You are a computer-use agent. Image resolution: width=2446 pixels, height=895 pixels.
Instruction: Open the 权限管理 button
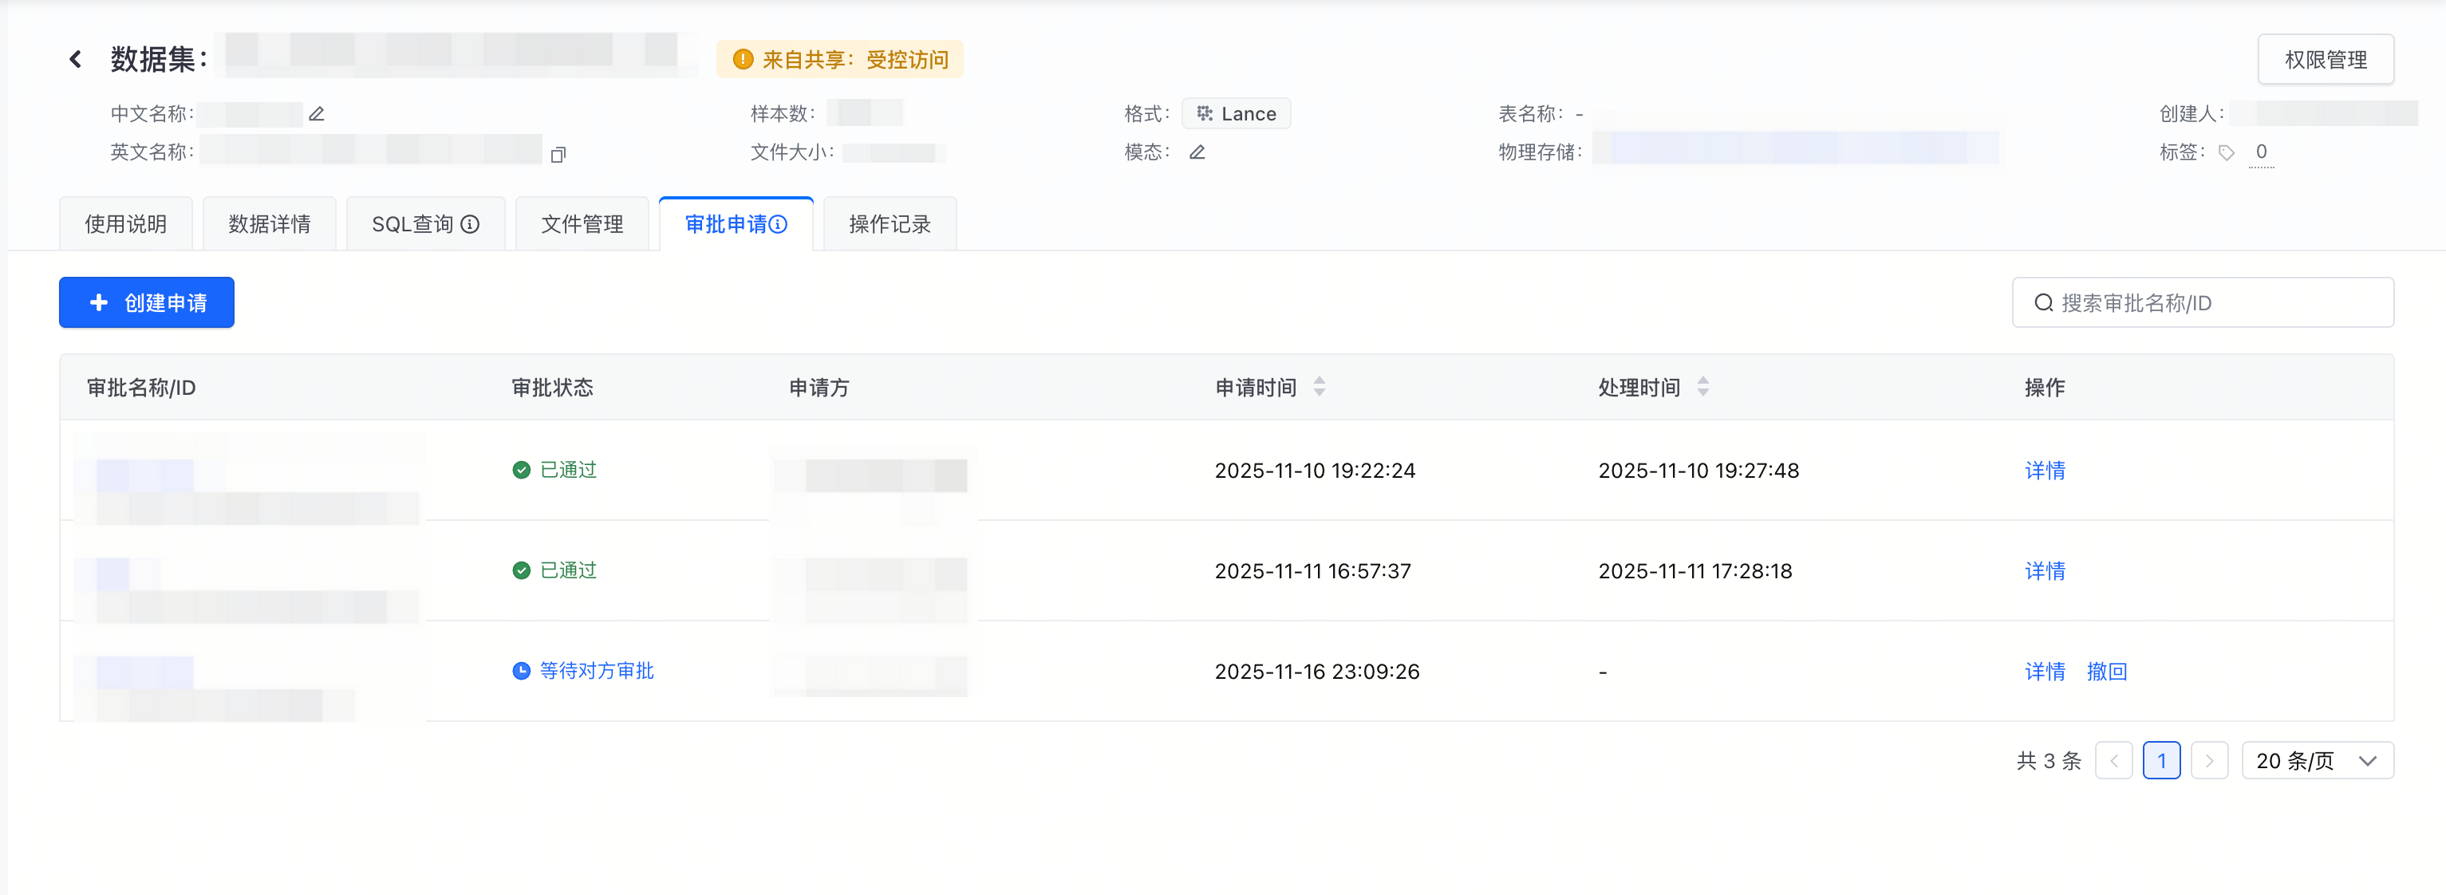(2325, 60)
